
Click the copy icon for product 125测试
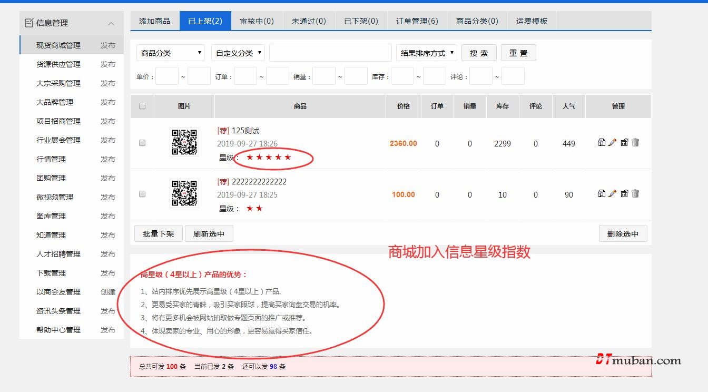pyautogui.click(x=601, y=142)
